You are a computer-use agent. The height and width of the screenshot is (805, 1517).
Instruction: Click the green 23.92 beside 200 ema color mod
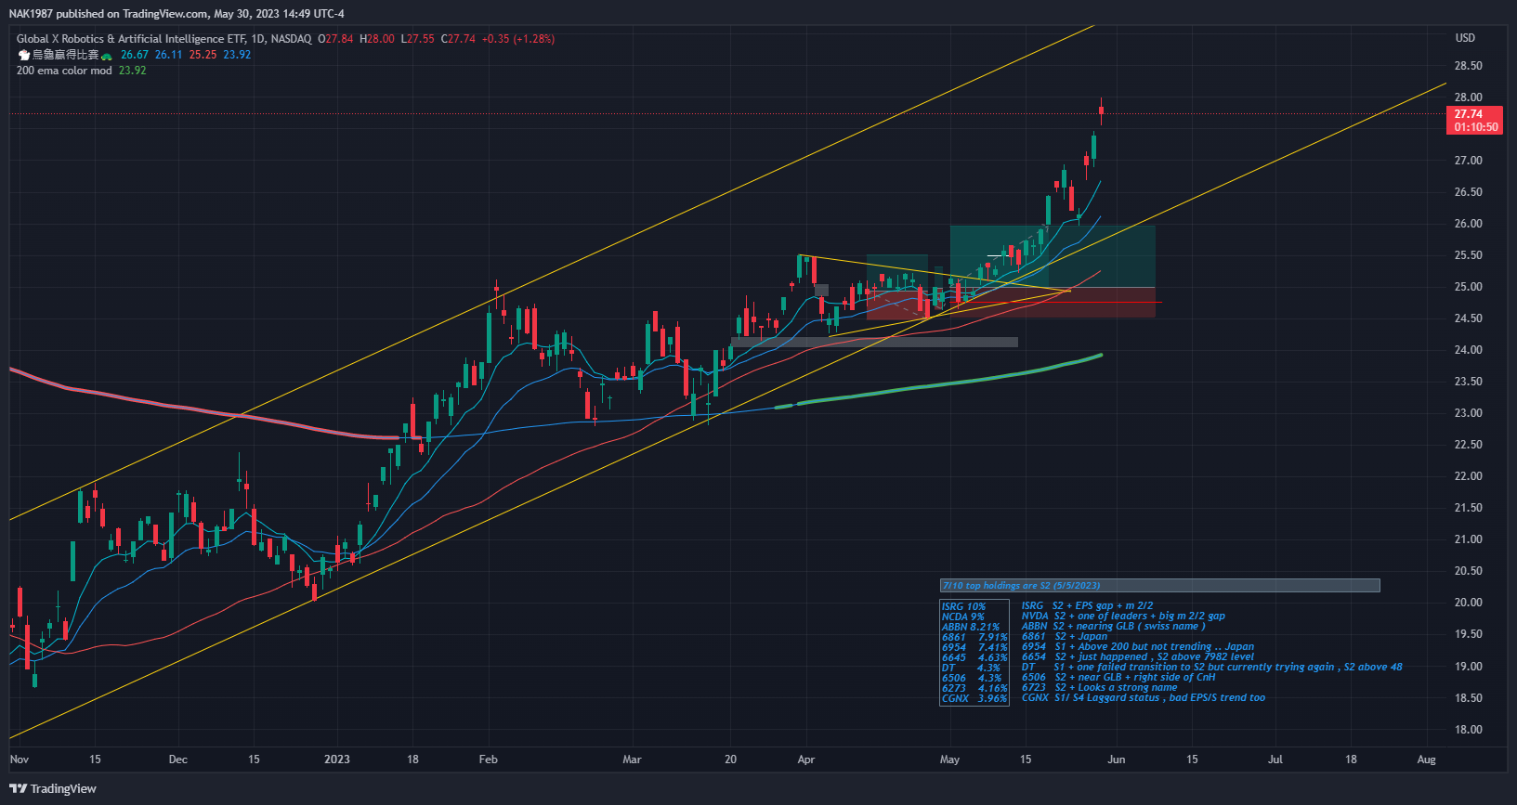coord(133,71)
